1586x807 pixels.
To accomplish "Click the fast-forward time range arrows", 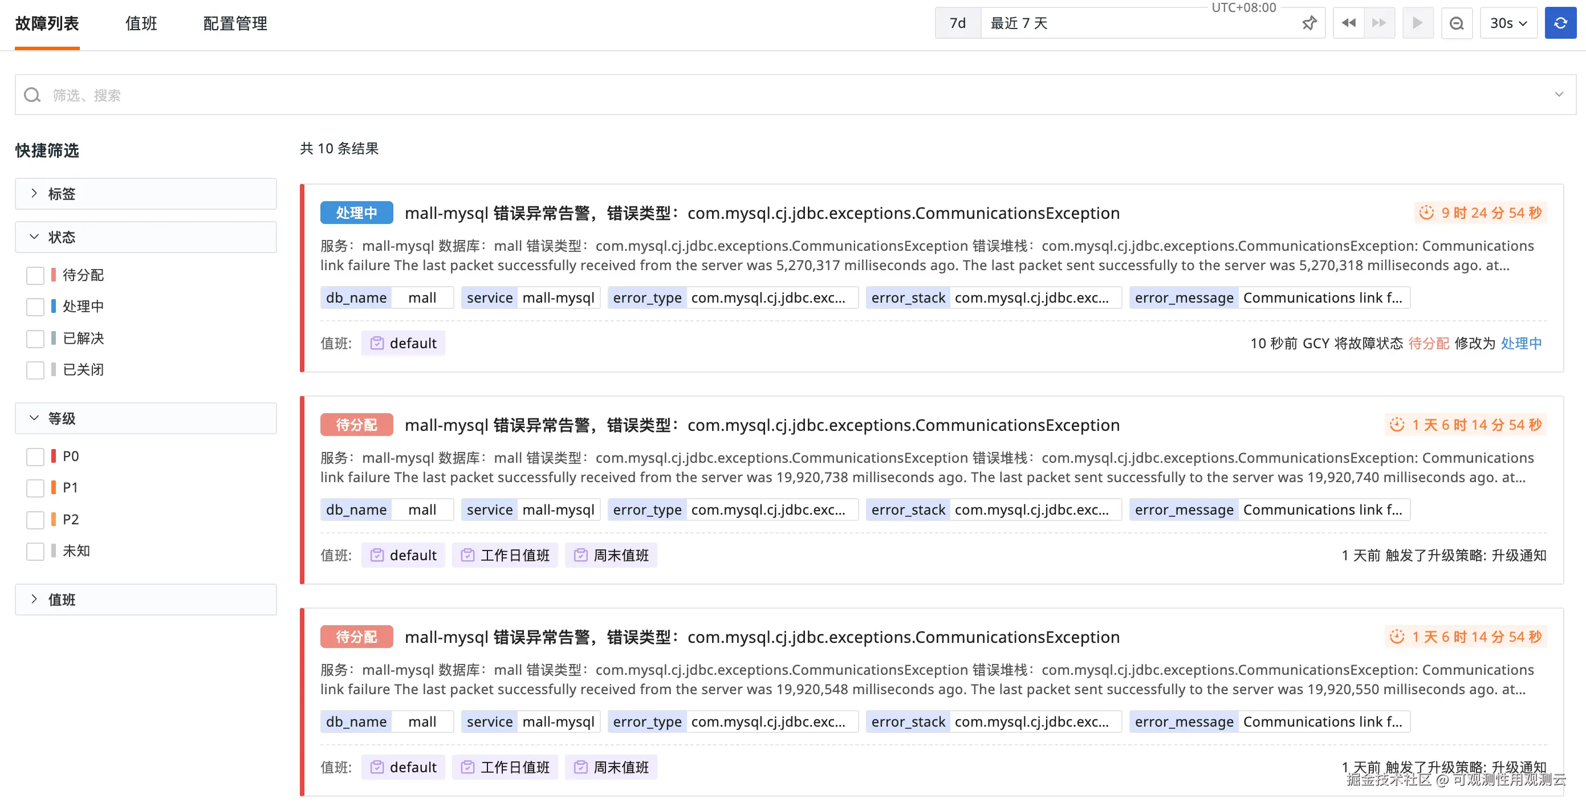I will click(1379, 23).
